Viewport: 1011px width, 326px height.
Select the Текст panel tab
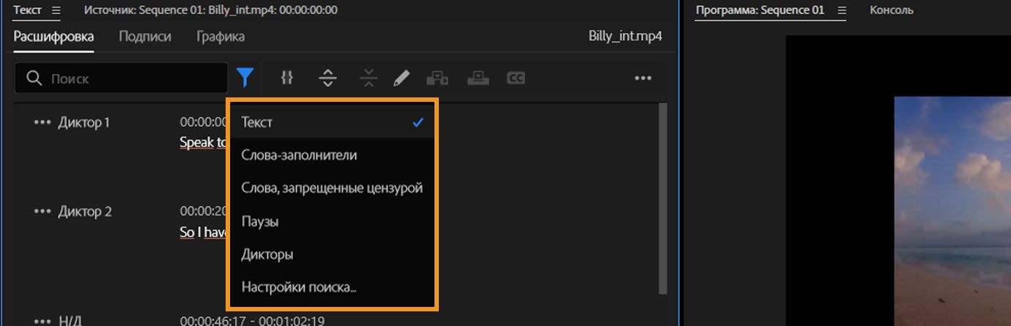[x=28, y=10]
